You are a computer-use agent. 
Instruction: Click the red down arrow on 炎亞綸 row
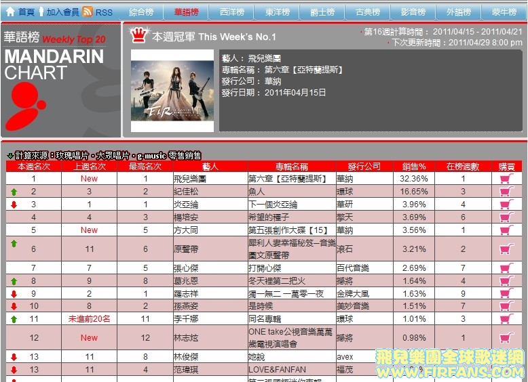[x=14, y=205]
